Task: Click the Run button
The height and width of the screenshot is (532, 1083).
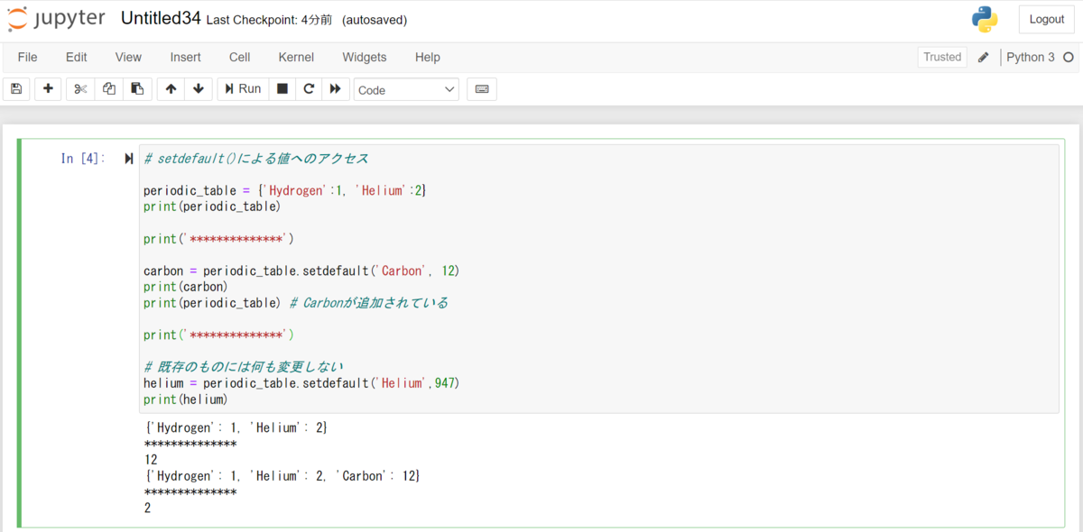Action: pyautogui.click(x=243, y=89)
